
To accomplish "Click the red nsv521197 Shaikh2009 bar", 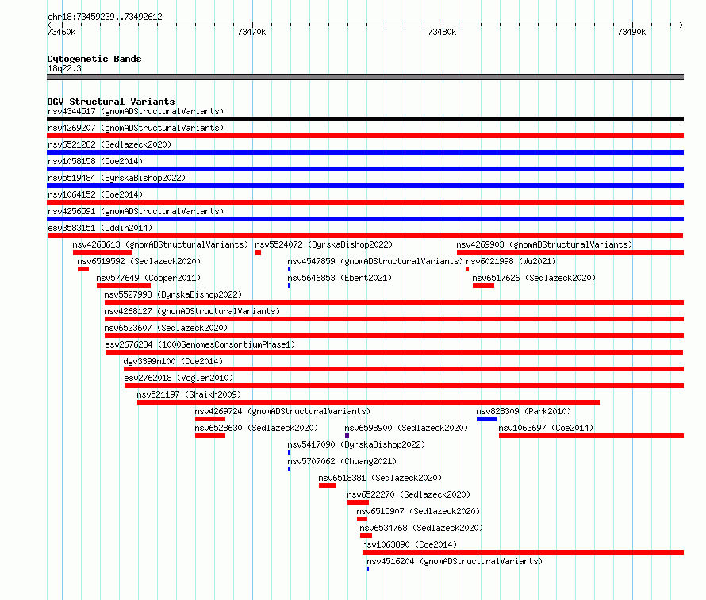I will pyautogui.click(x=369, y=402).
